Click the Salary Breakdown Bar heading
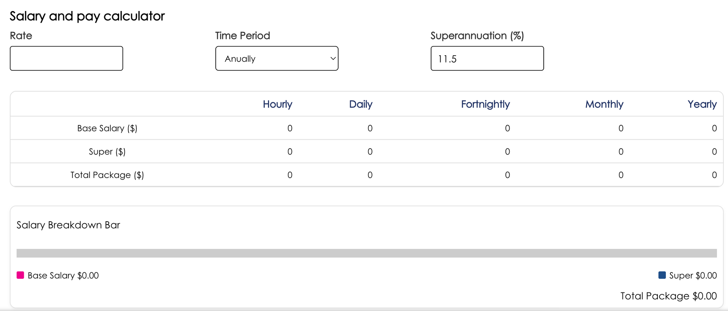 coord(68,225)
